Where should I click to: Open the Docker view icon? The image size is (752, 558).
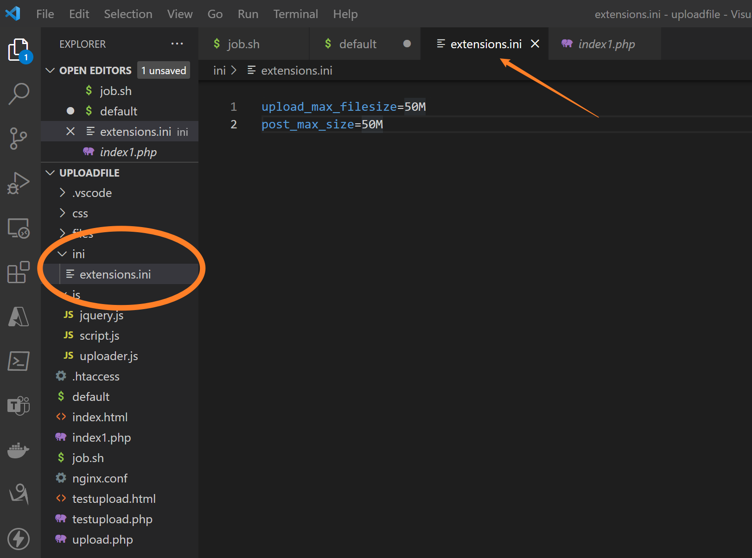(19, 450)
